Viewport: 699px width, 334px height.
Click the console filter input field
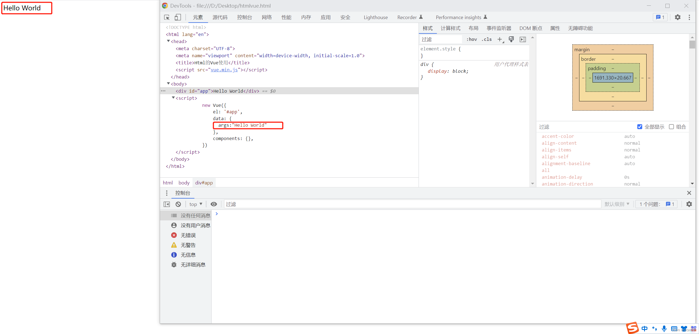click(412, 204)
